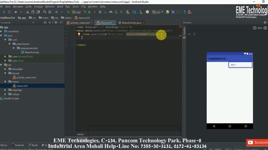Click the res breadcrumb in navigation bar
268x150 pixels.
click(x=55, y=17)
